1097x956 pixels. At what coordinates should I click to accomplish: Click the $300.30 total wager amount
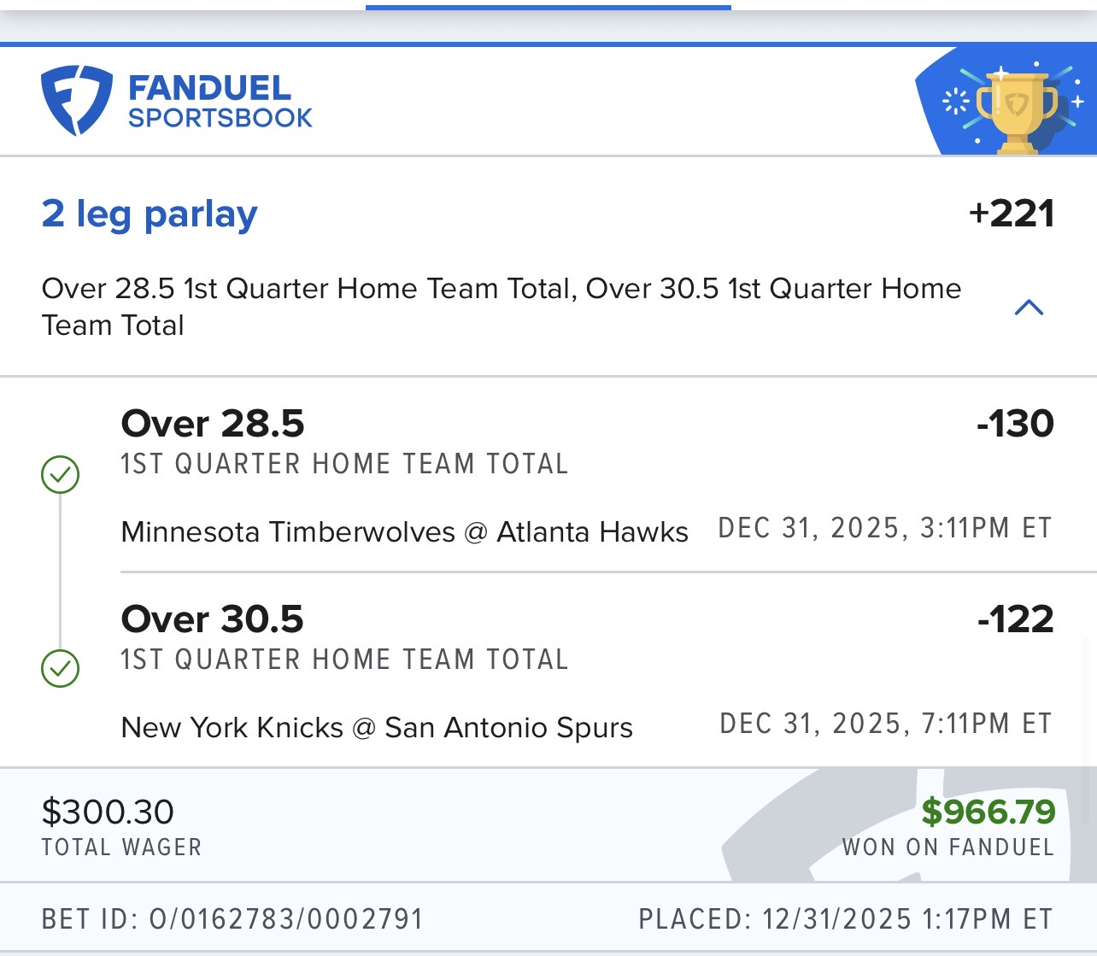pos(108,812)
